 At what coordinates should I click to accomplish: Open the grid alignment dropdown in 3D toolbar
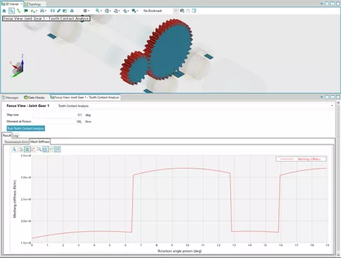tap(43, 11)
